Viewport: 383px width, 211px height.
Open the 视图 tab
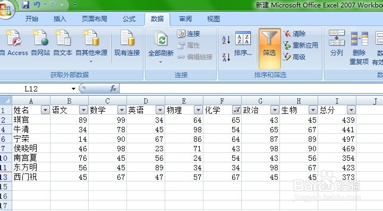point(214,19)
